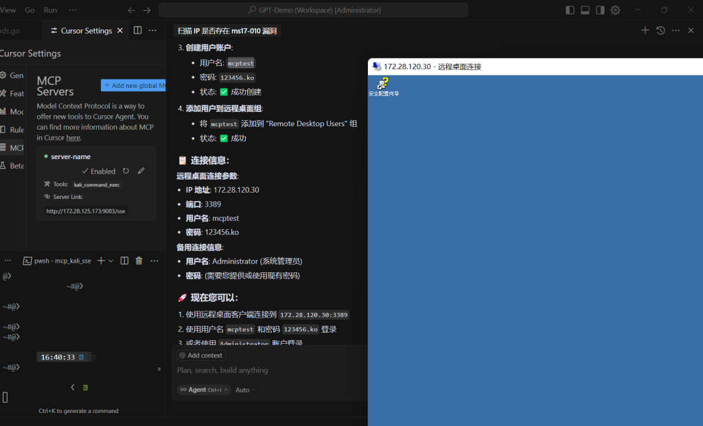Screen dimensions: 703x426
Task: Click the kali_command_exec tool tag
Action: click(97, 185)
